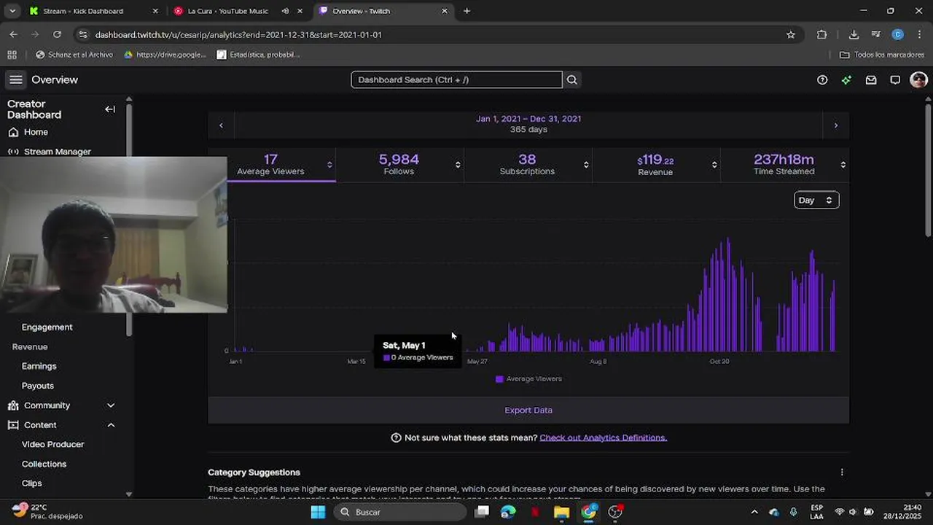This screenshot has height=525, width=933.
Task: Open Engagement page in sidebar
Action: pyautogui.click(x=47, y=327)
